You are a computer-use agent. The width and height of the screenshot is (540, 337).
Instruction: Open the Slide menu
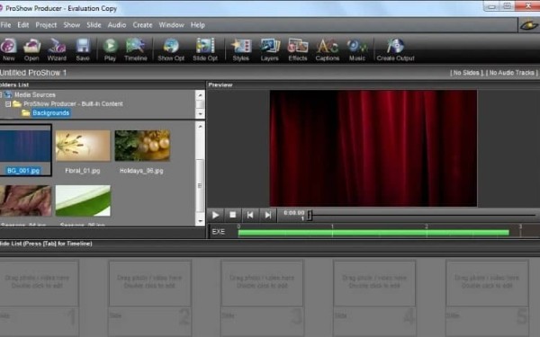point(94,25)
